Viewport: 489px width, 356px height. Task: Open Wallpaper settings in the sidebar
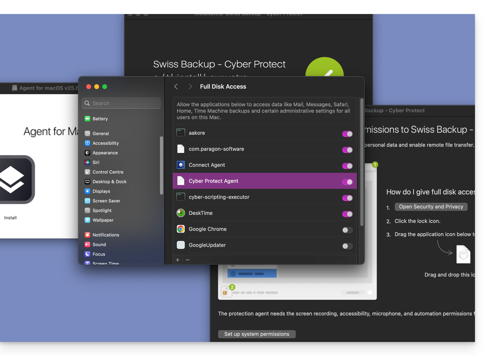pyautogui.click(x=99, y=220)
